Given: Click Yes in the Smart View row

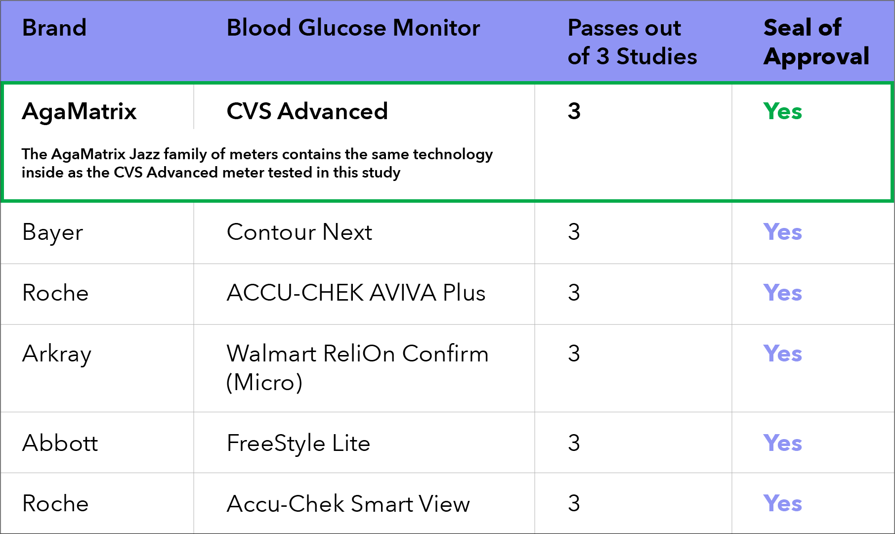Looking at the screenshot, I should [x=782, y=503].
